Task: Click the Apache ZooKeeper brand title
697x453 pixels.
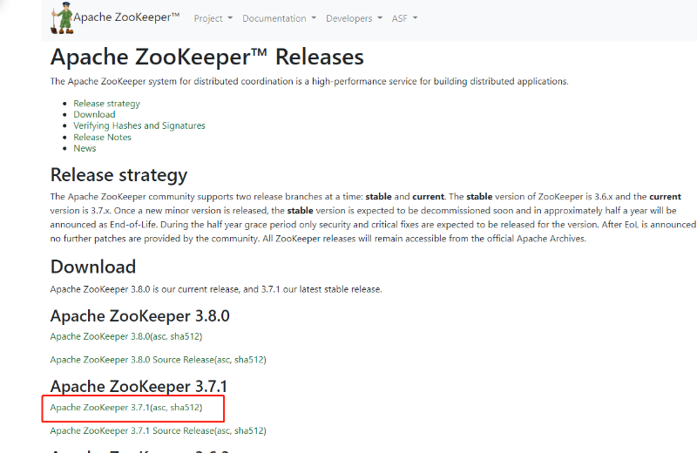Action: click(126, 17)
